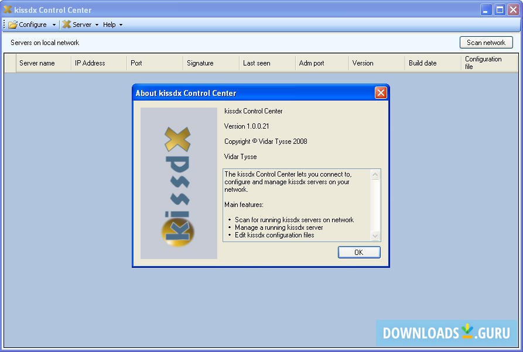The height and width of the screenshot is (352, 523).
Task: Click the Last seen column header
Action: (x=267, y=63)
